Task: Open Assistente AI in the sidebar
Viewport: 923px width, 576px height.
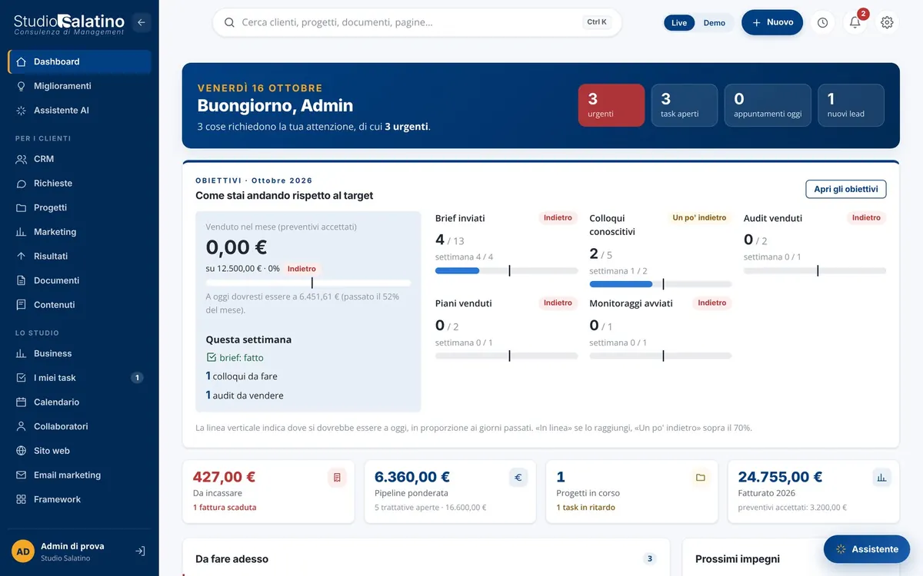Action: (79, 111)
